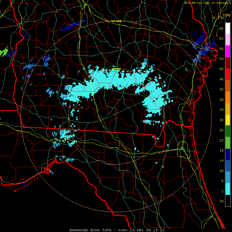Pick the bright yellow legend swatch
Screen dimensions: 232x232
[228, 120]
